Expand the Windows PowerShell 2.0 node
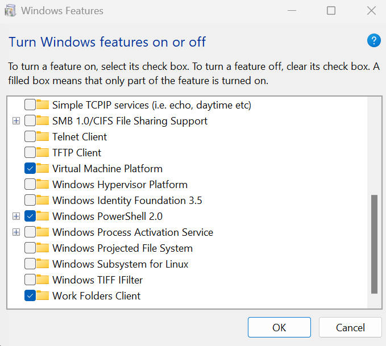This screenshot has height=346, width=386. [x=16, y=216]
